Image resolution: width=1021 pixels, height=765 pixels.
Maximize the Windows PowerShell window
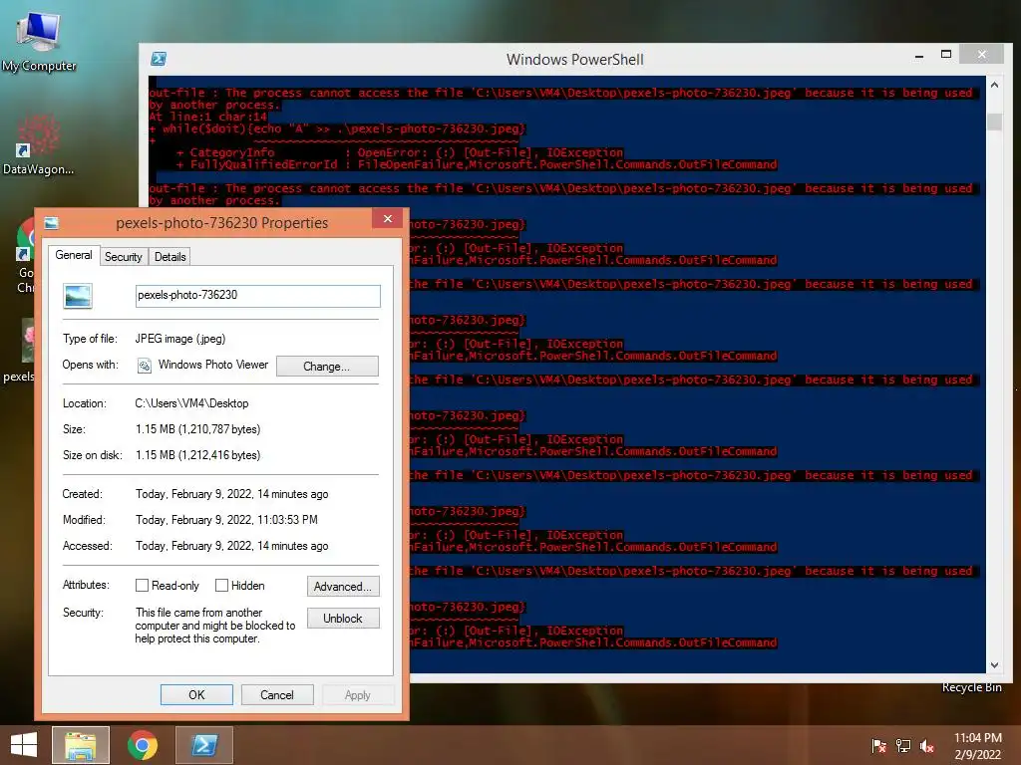coord(946,55)
